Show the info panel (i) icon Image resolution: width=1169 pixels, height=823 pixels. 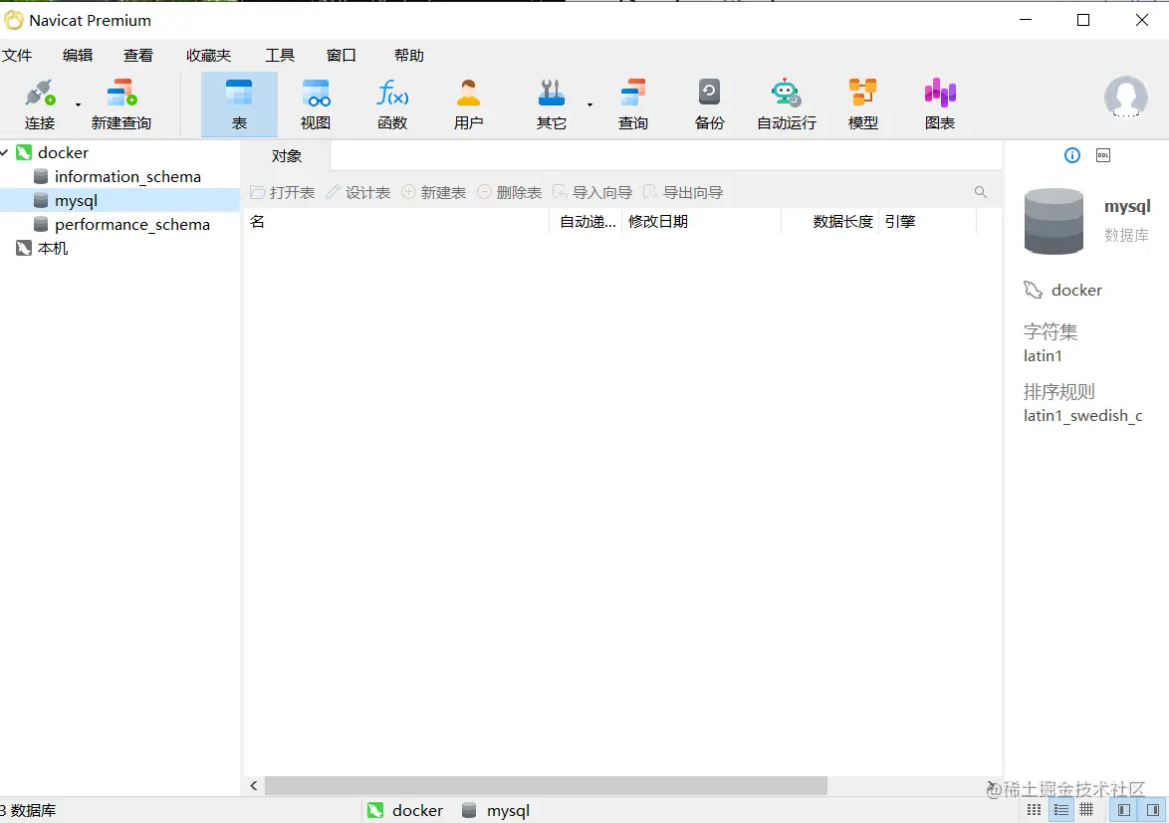click(x=1072, y=155)
